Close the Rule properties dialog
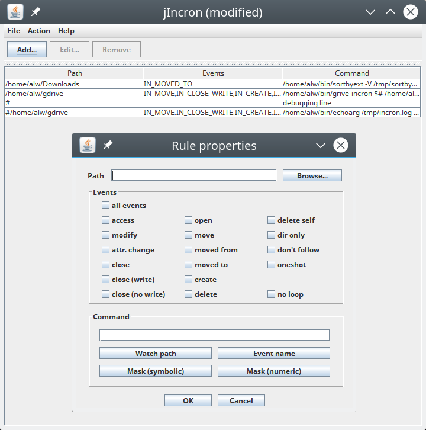Viewport: 426px width, 430px height. click(x=340, y=145)
